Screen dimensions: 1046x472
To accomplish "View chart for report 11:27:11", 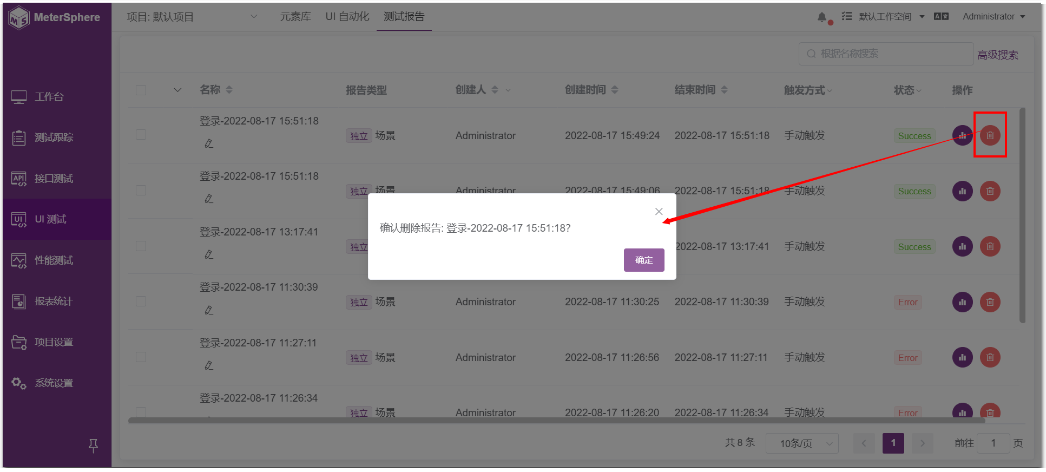I will click(x=962, y=357).
